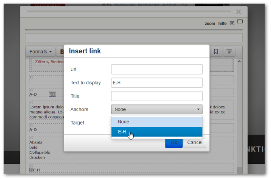This screenshot has height=180, width=271.
Task: Open the Formats dropdown
Action: 41,52
